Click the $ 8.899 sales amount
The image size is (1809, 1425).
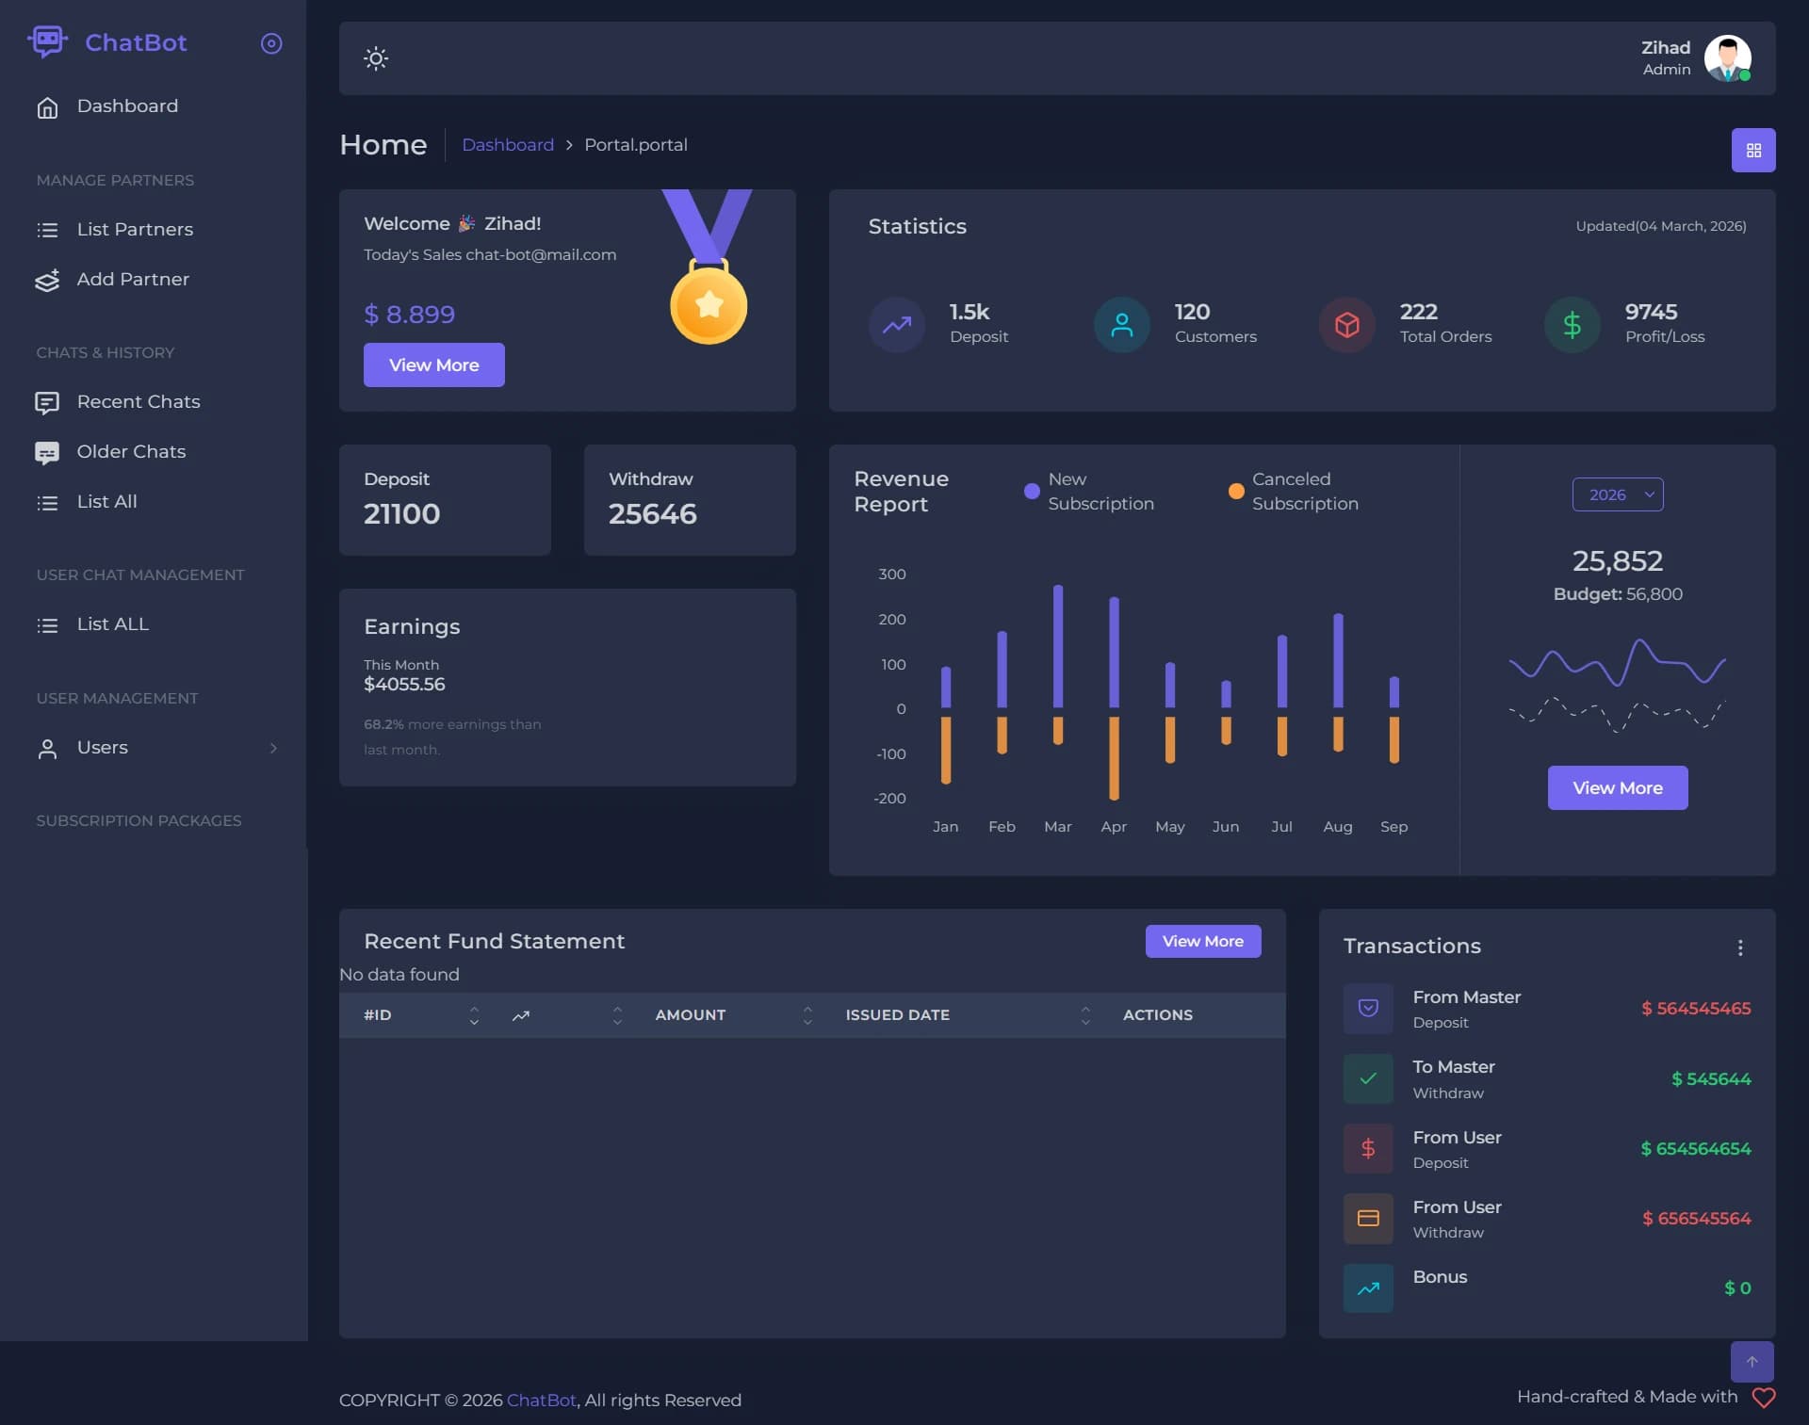(409, 315)
